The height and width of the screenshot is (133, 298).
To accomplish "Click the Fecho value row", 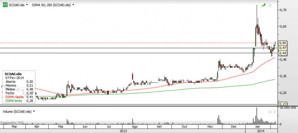I will [x=19, y=93].
